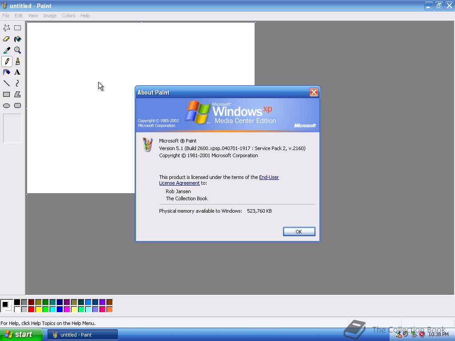Choose the Brush tool
The height and width of the screenshot is (341, 455).
[18, 61]
